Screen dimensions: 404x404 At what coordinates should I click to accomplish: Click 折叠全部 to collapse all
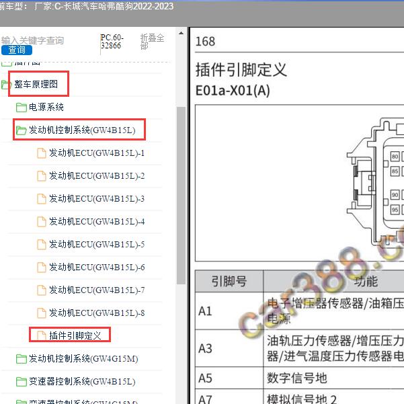(x=152, y=42)
